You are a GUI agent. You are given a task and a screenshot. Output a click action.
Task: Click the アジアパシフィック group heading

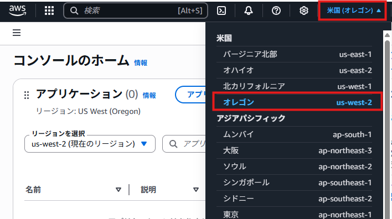pos(251,118)
